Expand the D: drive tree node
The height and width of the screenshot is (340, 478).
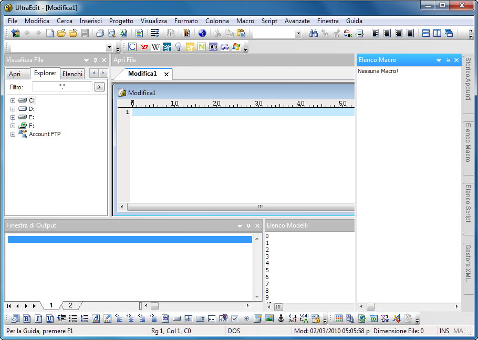click(x=13, y=109)
